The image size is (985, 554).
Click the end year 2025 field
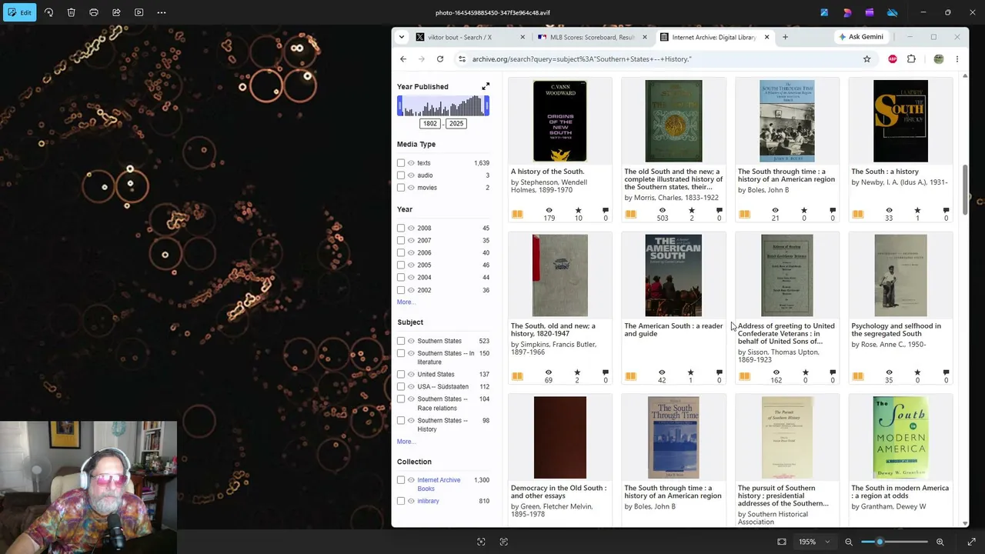click(x=456, y=124)
